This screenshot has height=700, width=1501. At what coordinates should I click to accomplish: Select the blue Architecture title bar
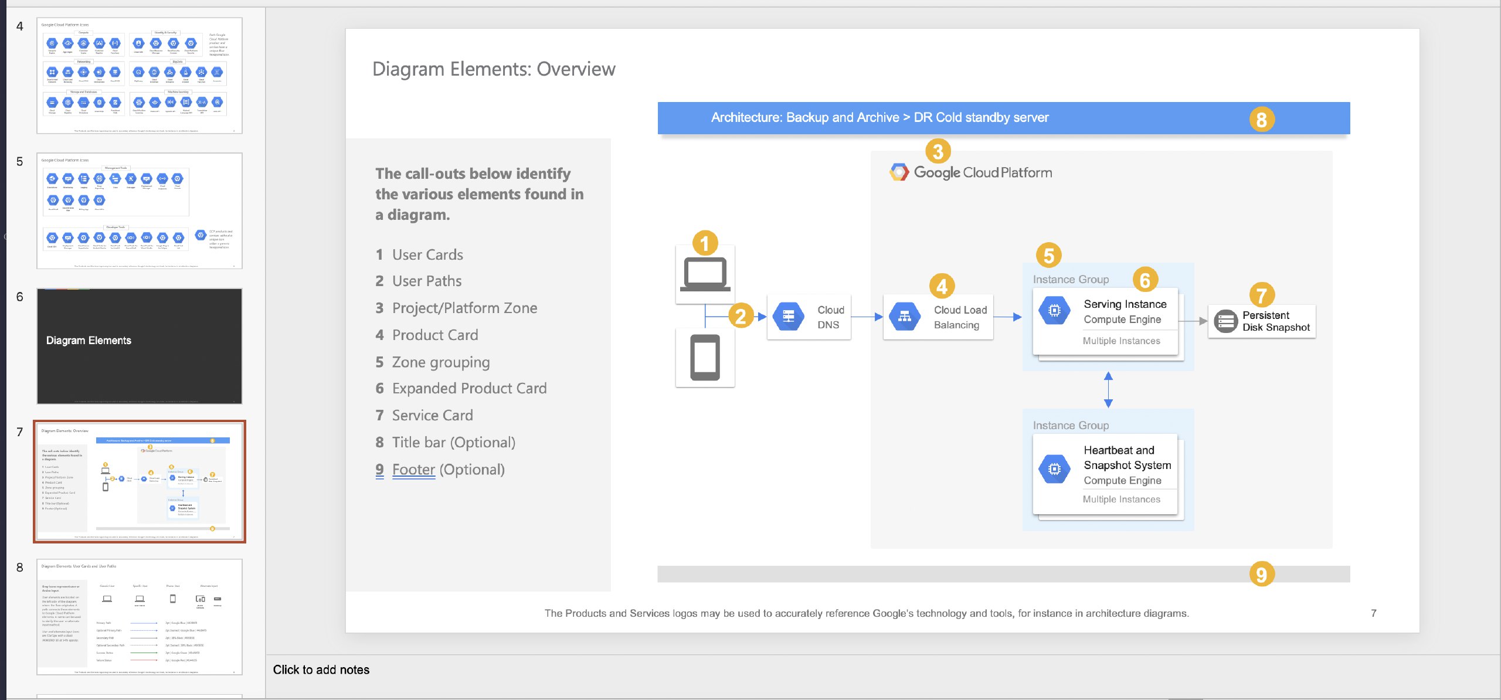pyautogui.click(x=1003, y=118)
